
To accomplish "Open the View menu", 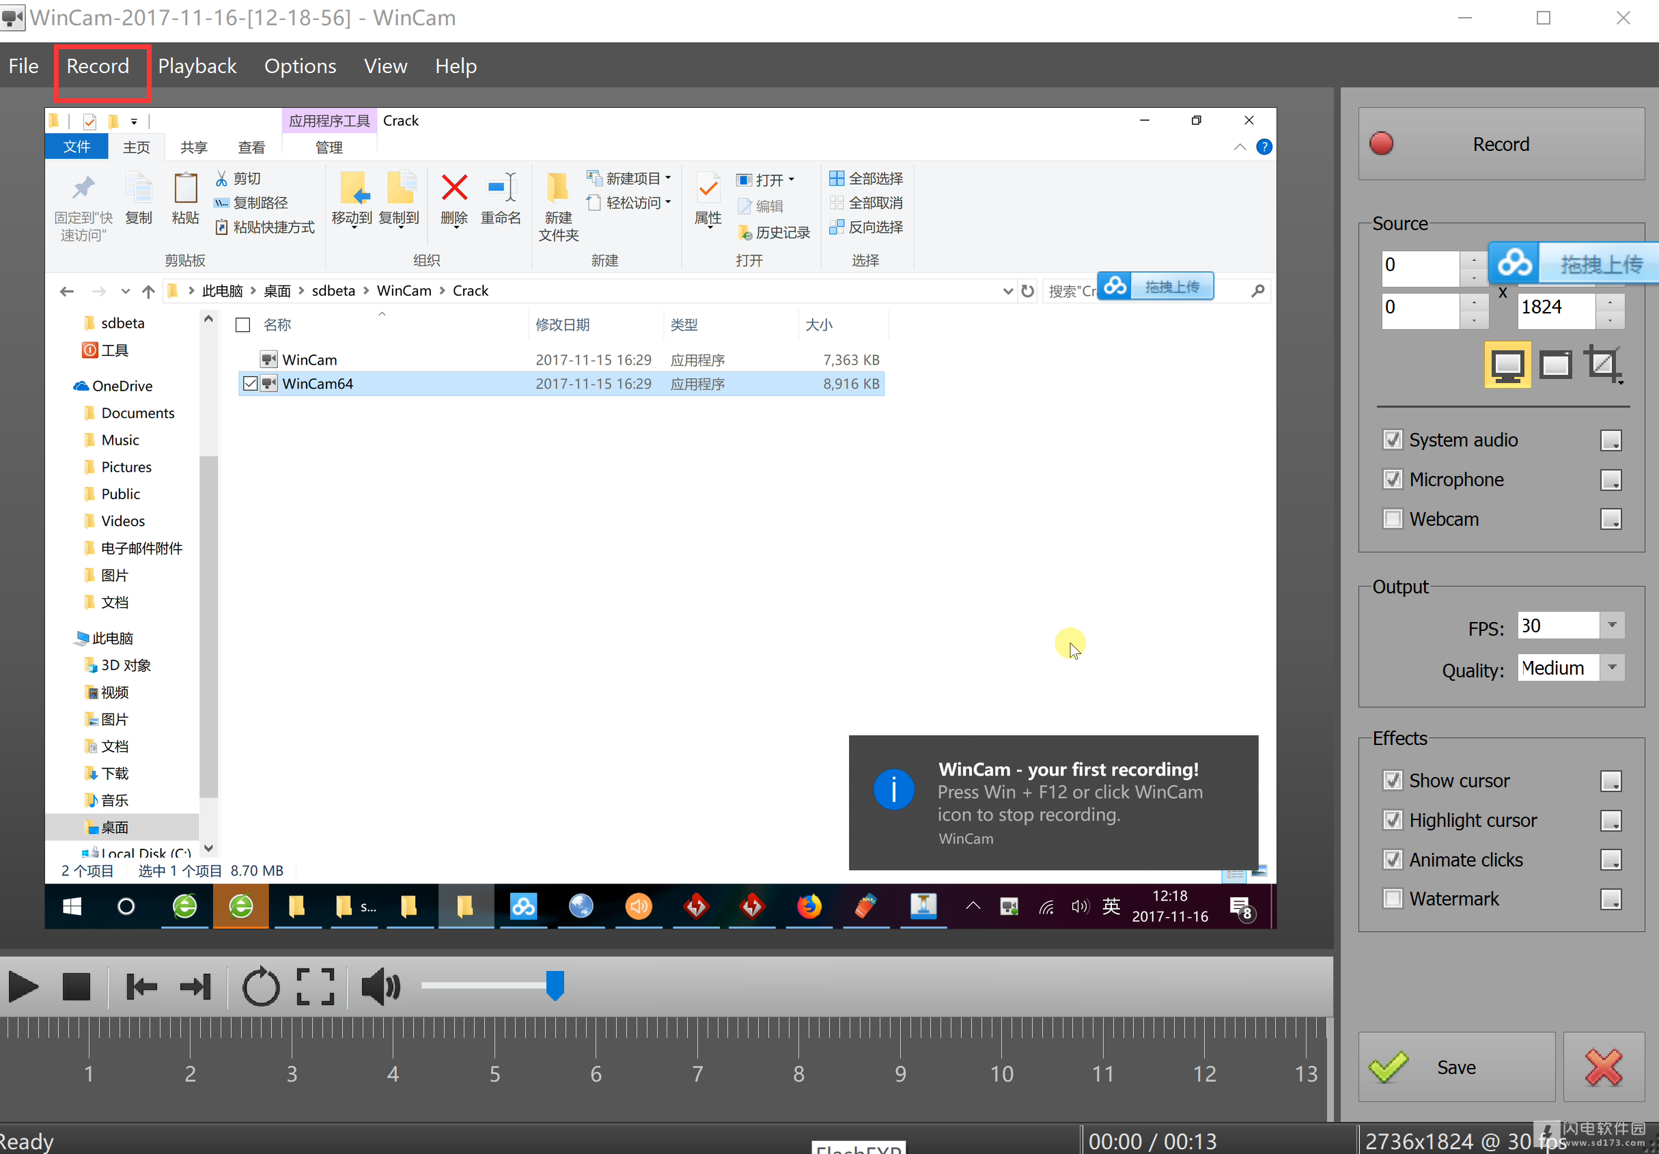I will pos(386,66).
